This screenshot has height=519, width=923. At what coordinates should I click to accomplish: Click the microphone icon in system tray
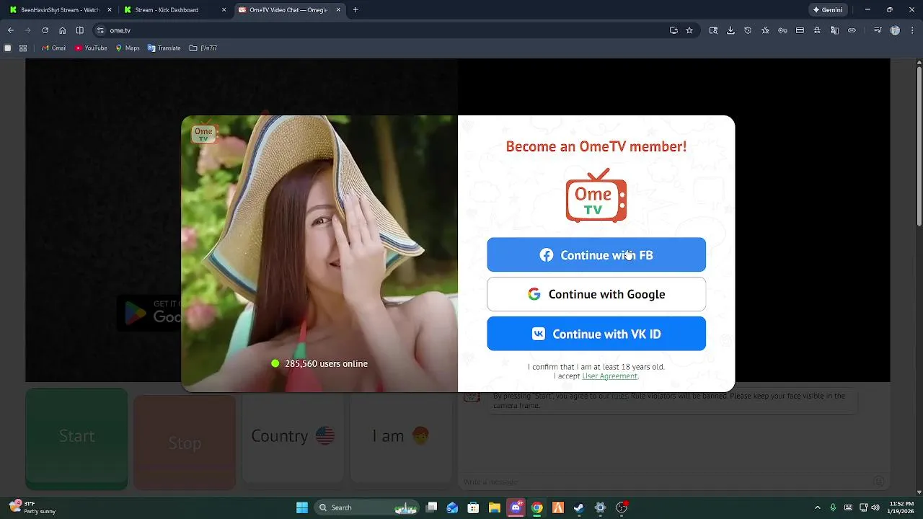(x=833, y=507)
